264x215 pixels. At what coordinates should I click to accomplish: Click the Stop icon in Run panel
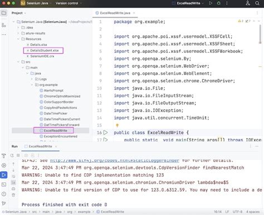coord(18,156)
